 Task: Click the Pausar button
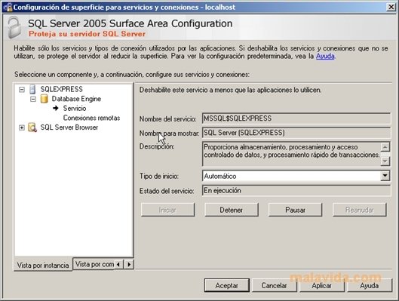click(x=295, y=210)
